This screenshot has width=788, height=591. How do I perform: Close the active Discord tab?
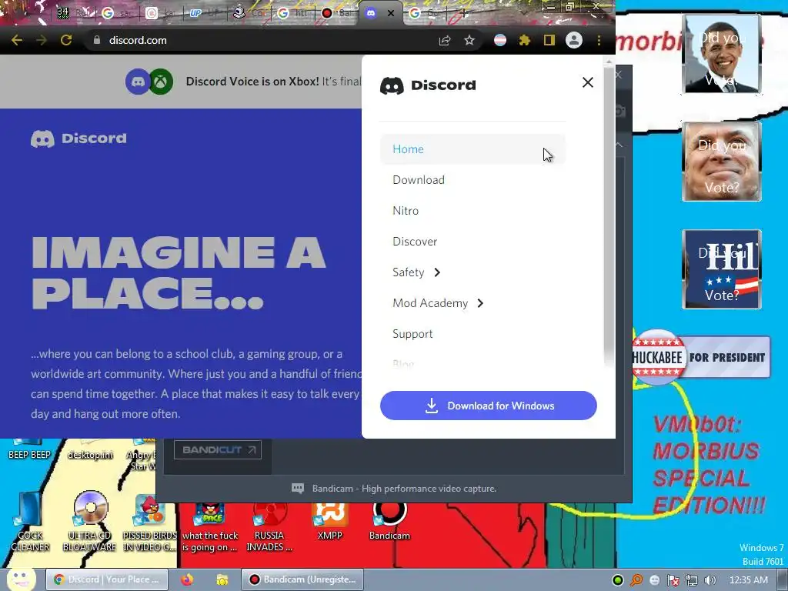(x=391, y=14)
